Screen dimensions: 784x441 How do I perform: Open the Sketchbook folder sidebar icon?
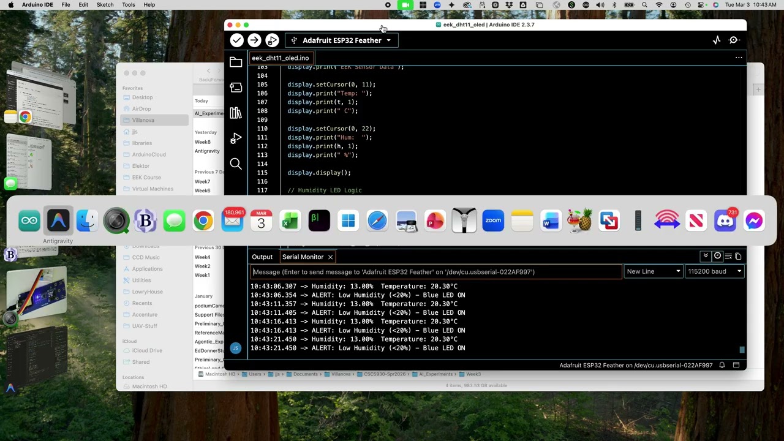click(x=236, y=62)
